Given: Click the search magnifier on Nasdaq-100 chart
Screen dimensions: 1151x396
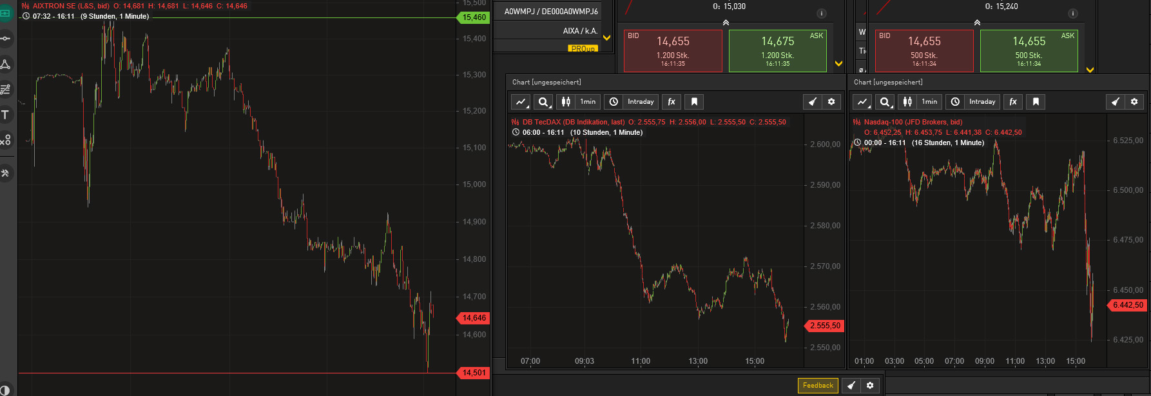Looking at the screenshot, I should pyautogui.click(x=885, y=102).
